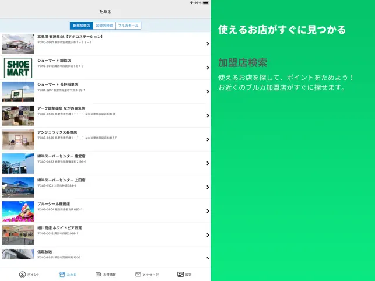
Task: Open chevron for アンジェラックス長野店 row
Action: (x=208, y=139)
